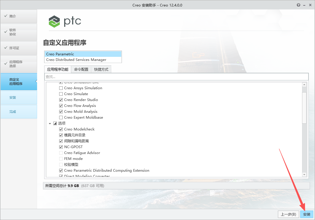Switch to the 命令配置 tab

[81, 69]
